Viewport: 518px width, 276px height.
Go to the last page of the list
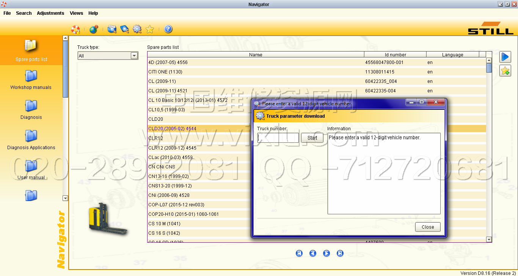click(340, 253)
